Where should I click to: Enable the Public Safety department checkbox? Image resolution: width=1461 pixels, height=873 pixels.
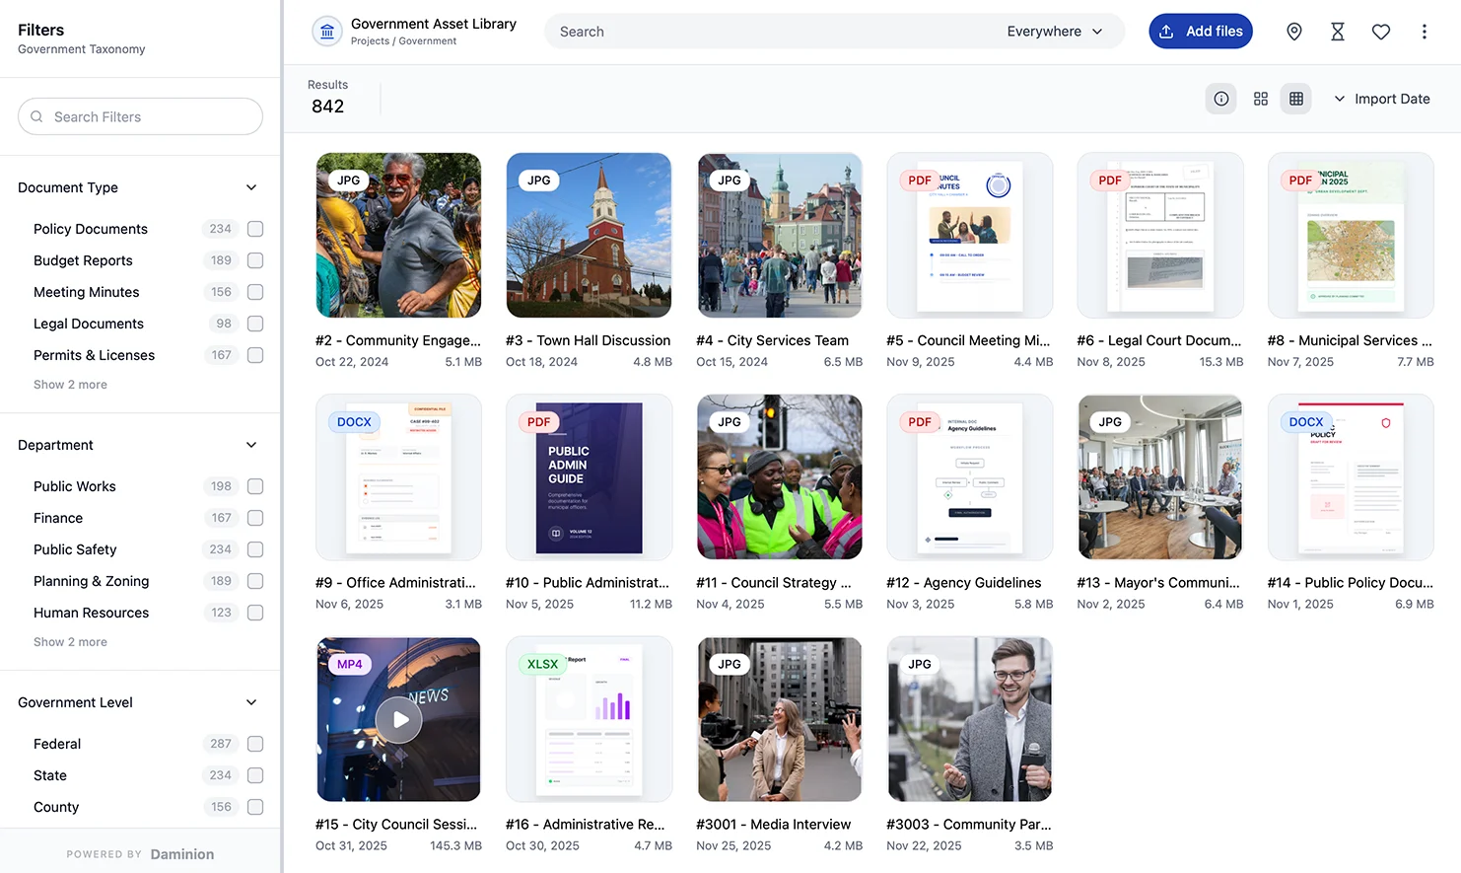tap(255, 549)
